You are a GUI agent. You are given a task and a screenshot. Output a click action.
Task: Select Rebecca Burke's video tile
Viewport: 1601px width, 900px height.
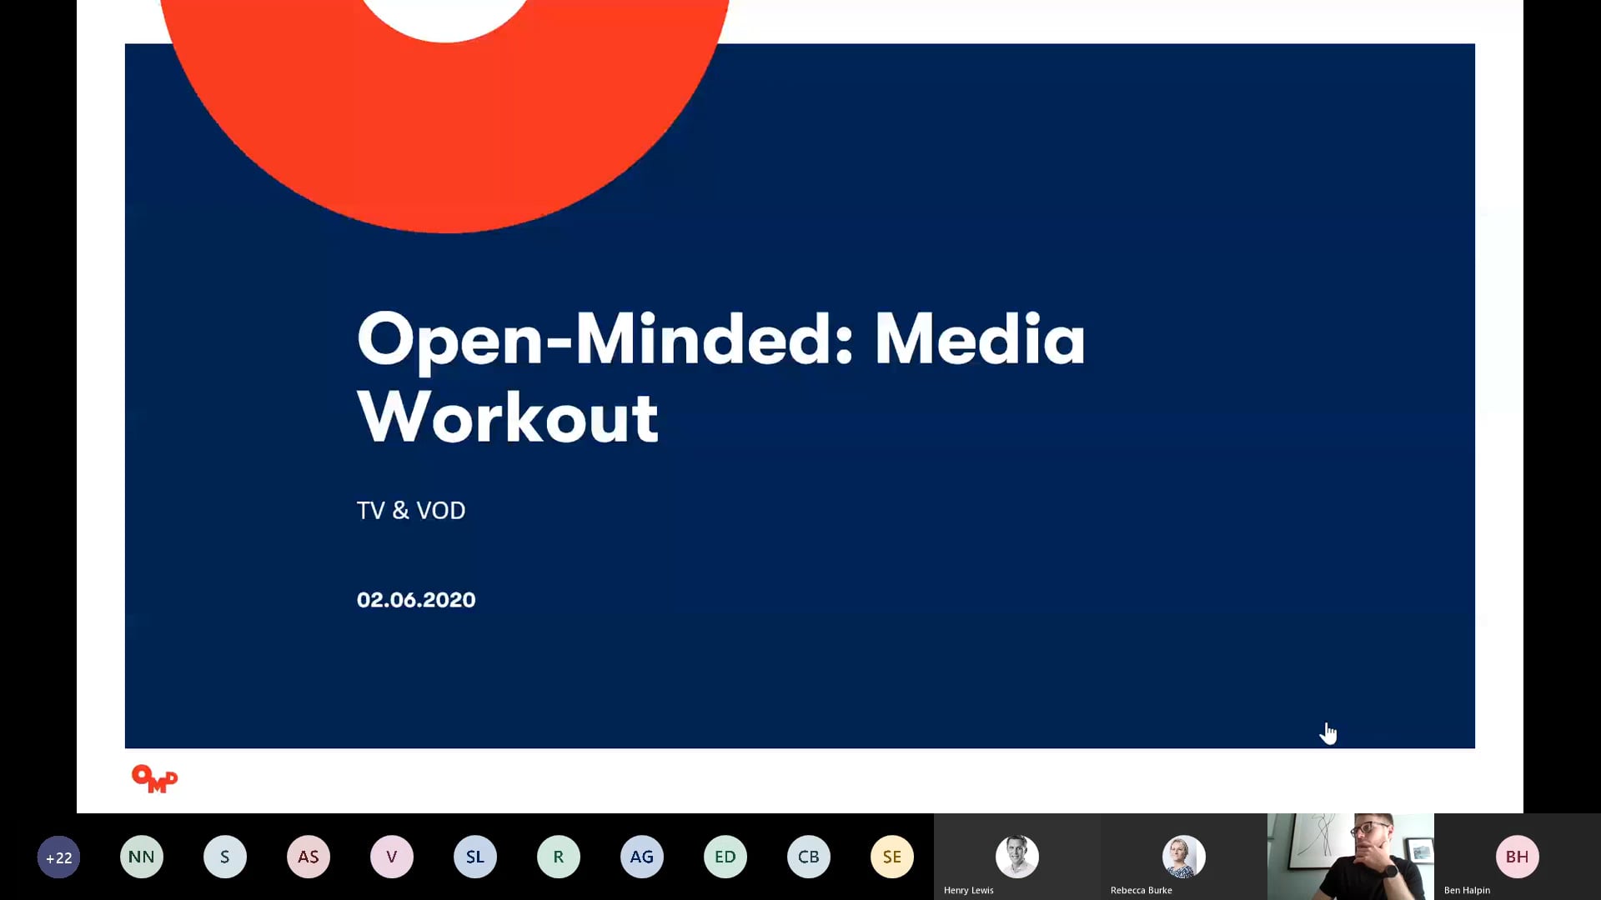click(1182, 856)
